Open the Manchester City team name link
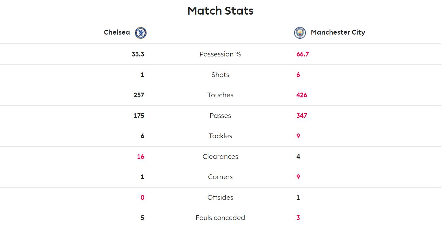Viewport: 442px width, 228px height. click(338, 32)
